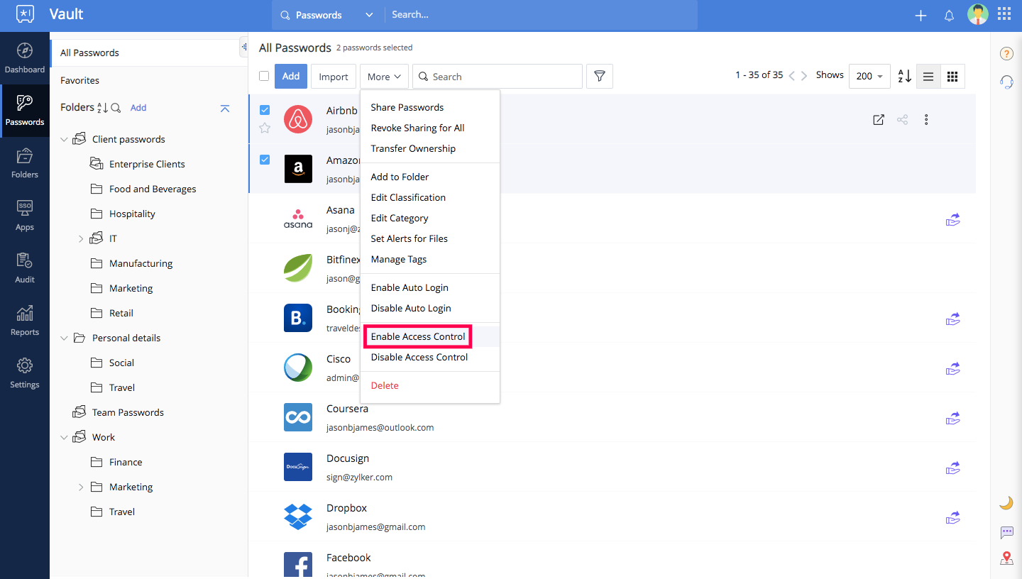1022x579 pixels.
Task: Collapse the left sidebar panel handle
Action: 243,47
